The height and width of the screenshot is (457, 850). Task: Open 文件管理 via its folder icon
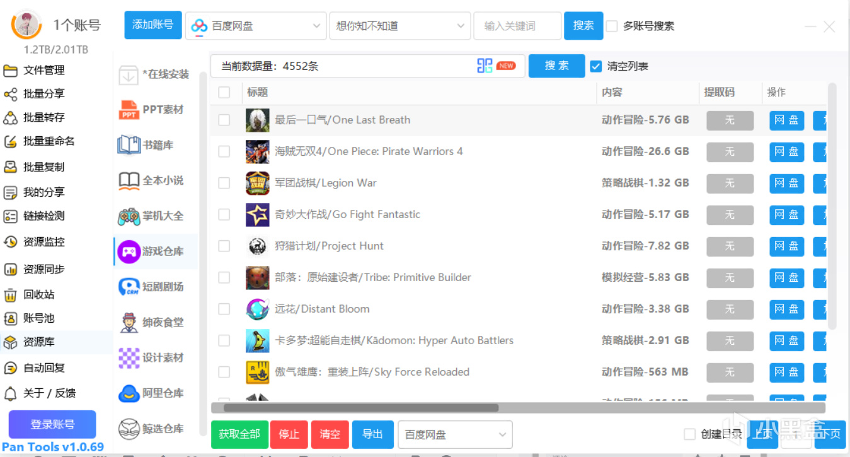[10, 70]
